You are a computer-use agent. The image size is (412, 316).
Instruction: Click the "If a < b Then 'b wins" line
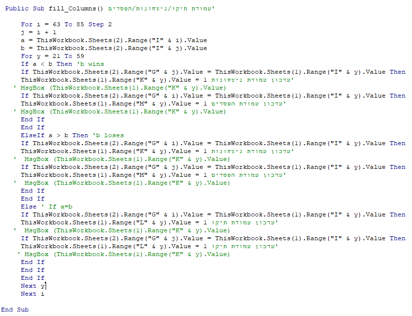point(62,64)
